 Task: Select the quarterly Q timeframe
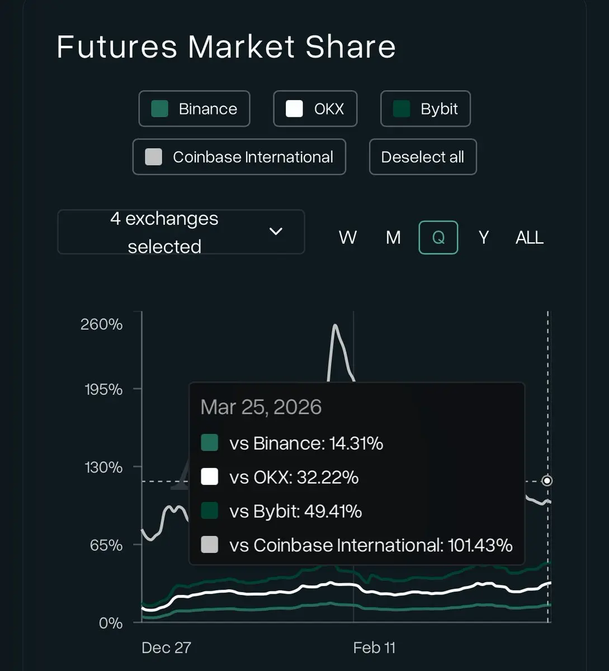[438, 238]
